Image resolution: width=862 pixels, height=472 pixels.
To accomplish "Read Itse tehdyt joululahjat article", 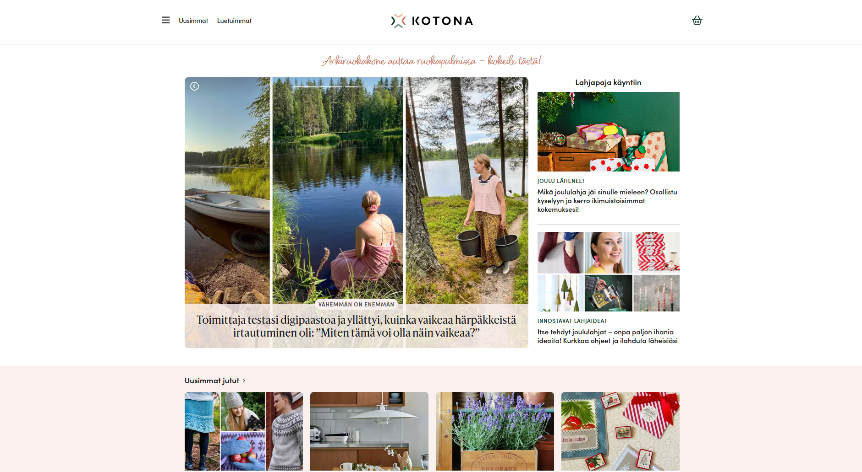I will point(608,336).
